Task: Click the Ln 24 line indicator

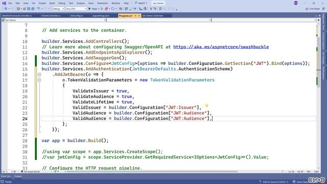Action: (291, 172)
